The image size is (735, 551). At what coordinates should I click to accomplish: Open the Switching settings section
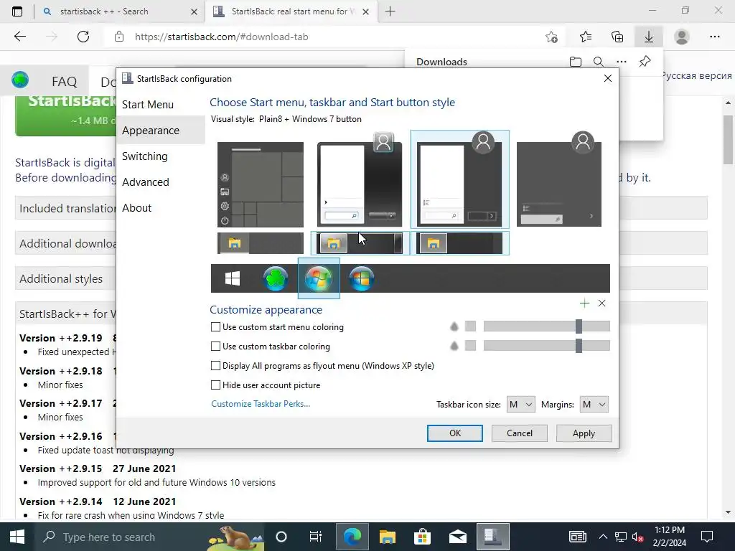(x=160, y=156)
